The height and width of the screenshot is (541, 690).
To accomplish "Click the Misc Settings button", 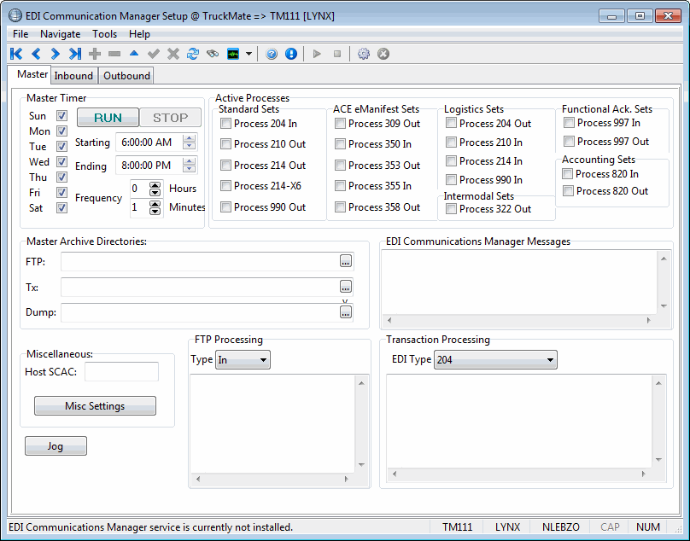I will pyautogui.click(x=95, y=406).
